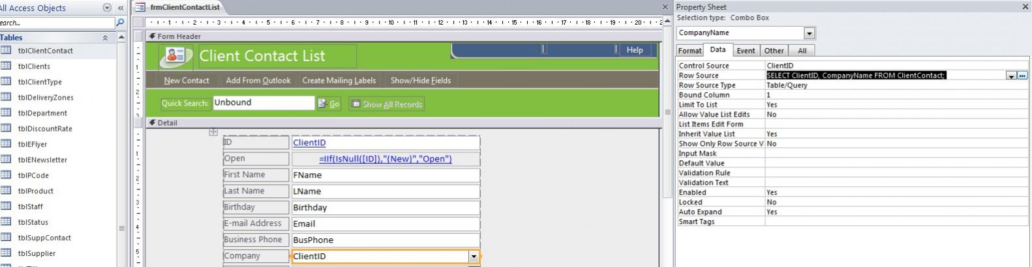Screen dimensions: 1032x267
Task: Click the tblSupplier table icon
Action: pos(6,253)
